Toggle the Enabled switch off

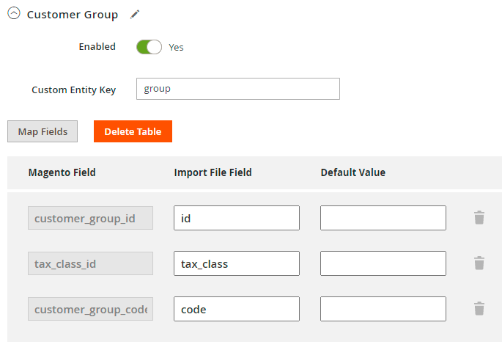pyautogui.click(x=149, y=47)
